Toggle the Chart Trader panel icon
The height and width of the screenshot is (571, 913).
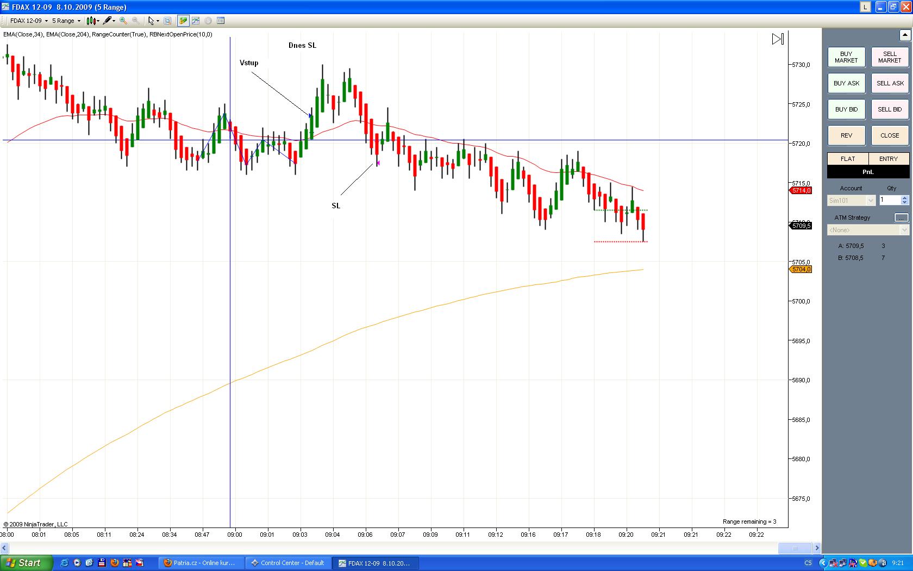(183, 21)
